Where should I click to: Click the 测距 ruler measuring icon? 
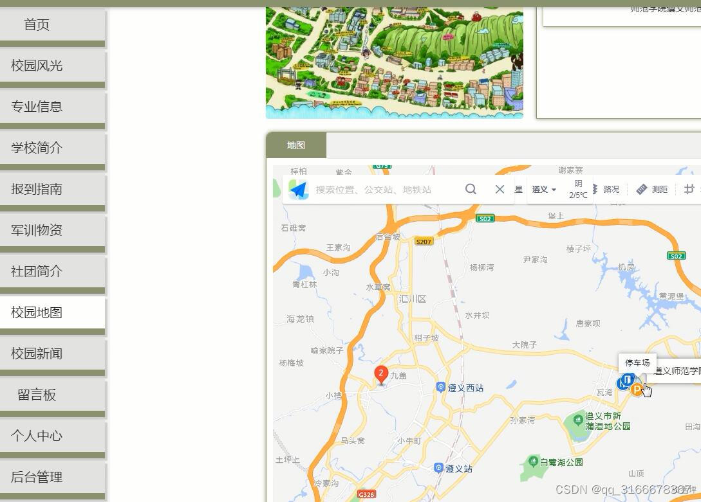641,189
